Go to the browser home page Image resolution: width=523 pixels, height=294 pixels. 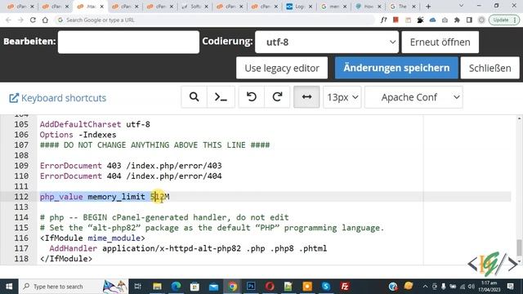click(x=45, y=20)
